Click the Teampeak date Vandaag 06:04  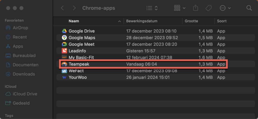(x=142, y=64)
